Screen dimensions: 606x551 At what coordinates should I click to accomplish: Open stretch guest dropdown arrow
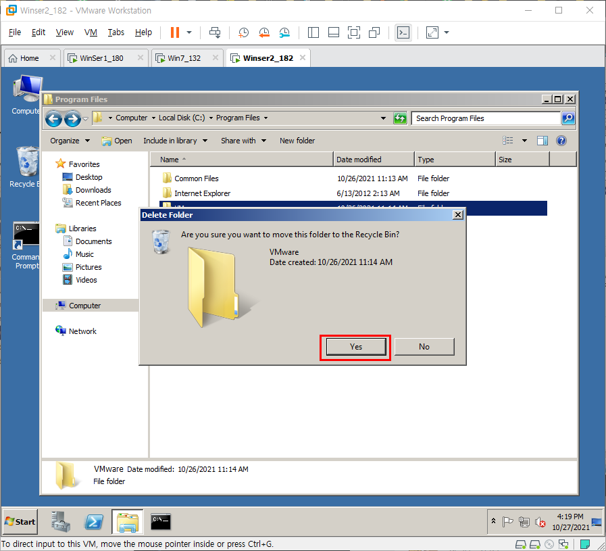(447, 32)
